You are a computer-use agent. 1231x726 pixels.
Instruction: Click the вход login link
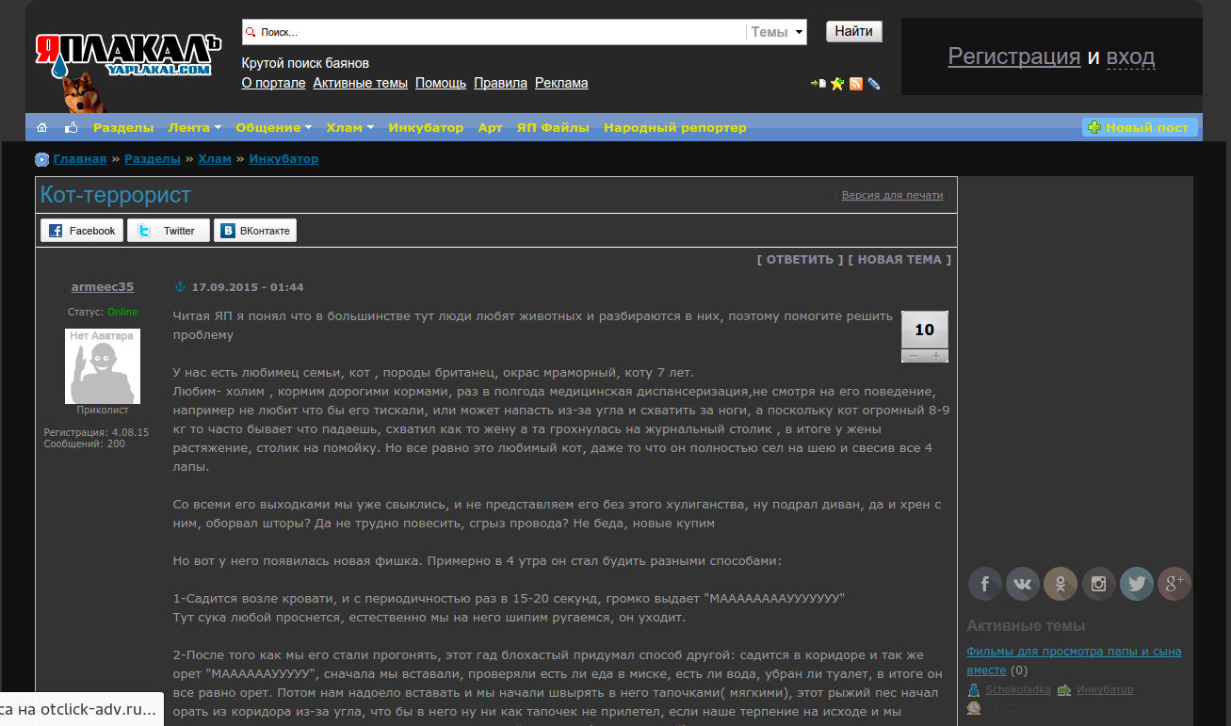click(1130, 56)
